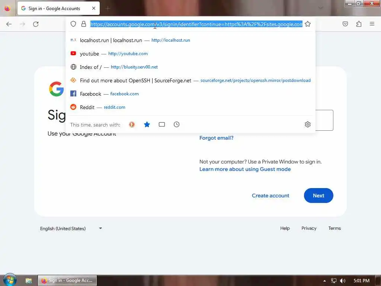
Task: Click the volume speaker tray icon
Action: coord(343,281)
